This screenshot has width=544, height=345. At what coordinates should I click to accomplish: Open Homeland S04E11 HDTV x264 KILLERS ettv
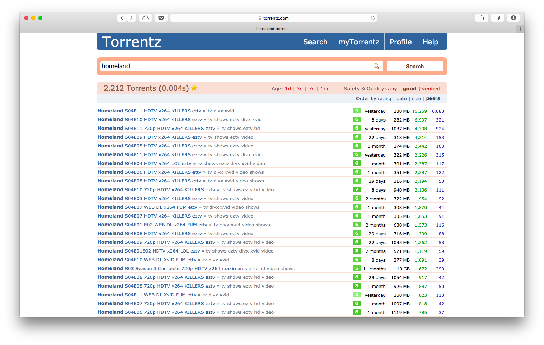point(149,111)
